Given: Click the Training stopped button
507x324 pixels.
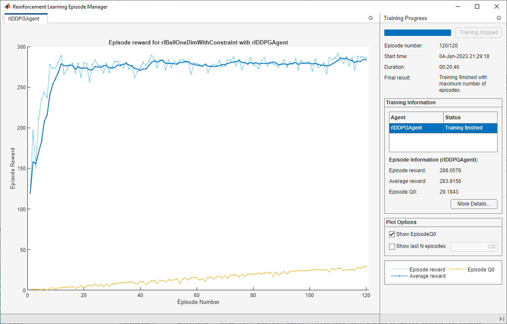Looking at the screenshot, I should tap(478, 32).
